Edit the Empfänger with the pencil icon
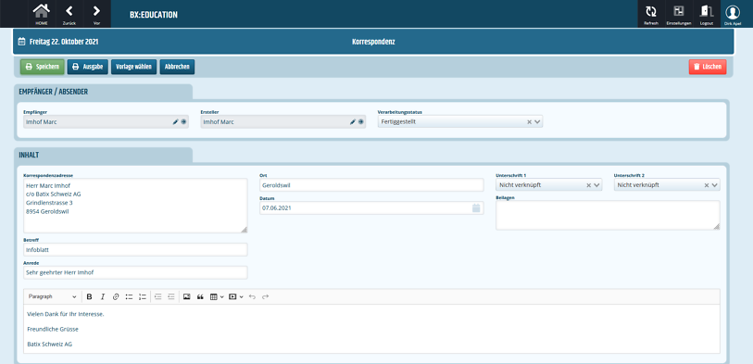The width and height of the screenshot is (753, 364). 175,122
